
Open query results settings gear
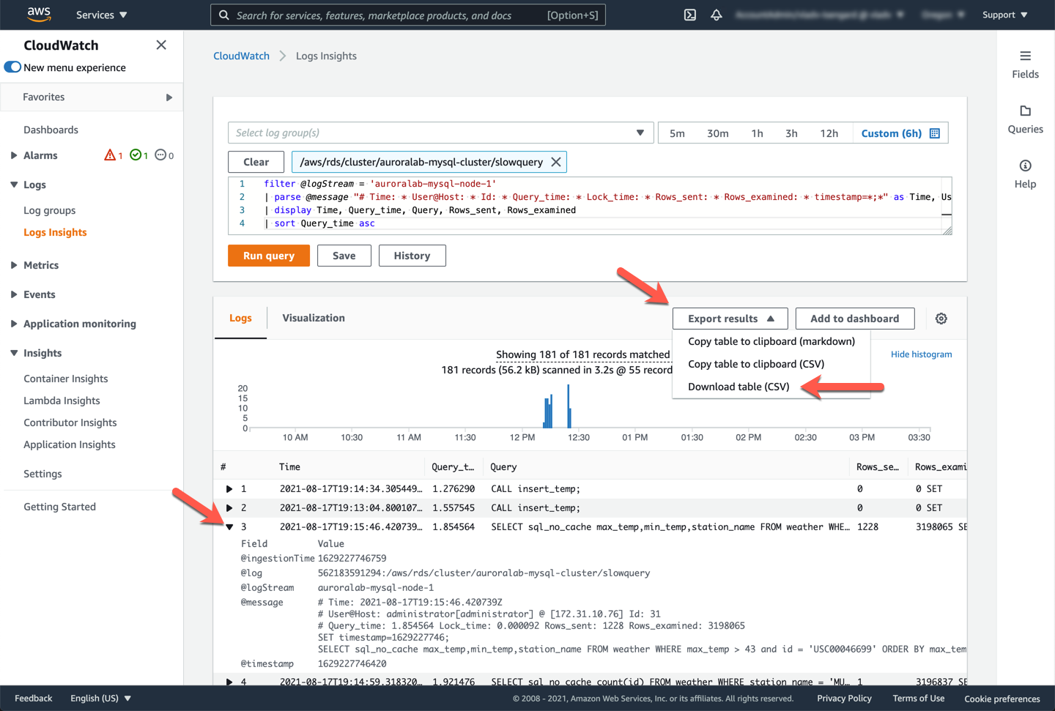pos(941,319)
